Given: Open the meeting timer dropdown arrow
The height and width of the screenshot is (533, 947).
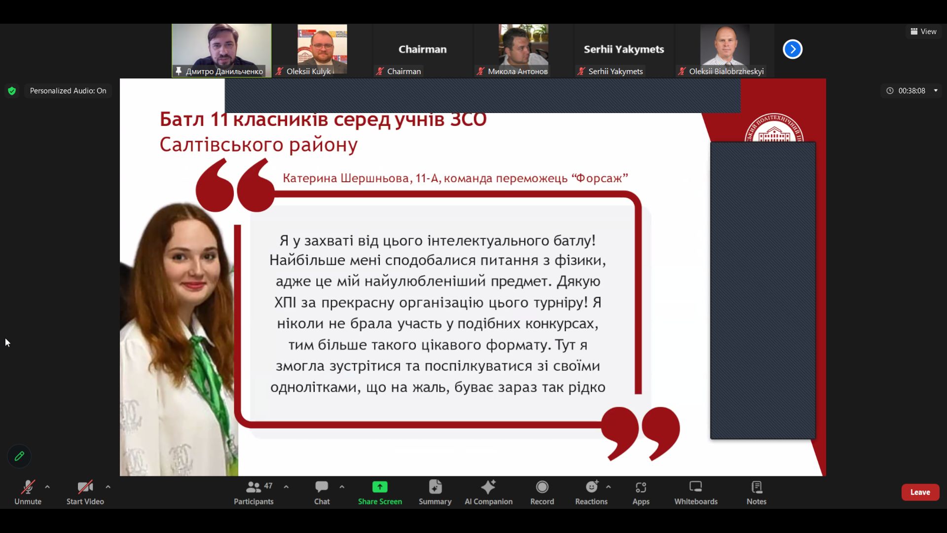Looking at the screenshot, I should pyautogui.click(x=936, y=90).
